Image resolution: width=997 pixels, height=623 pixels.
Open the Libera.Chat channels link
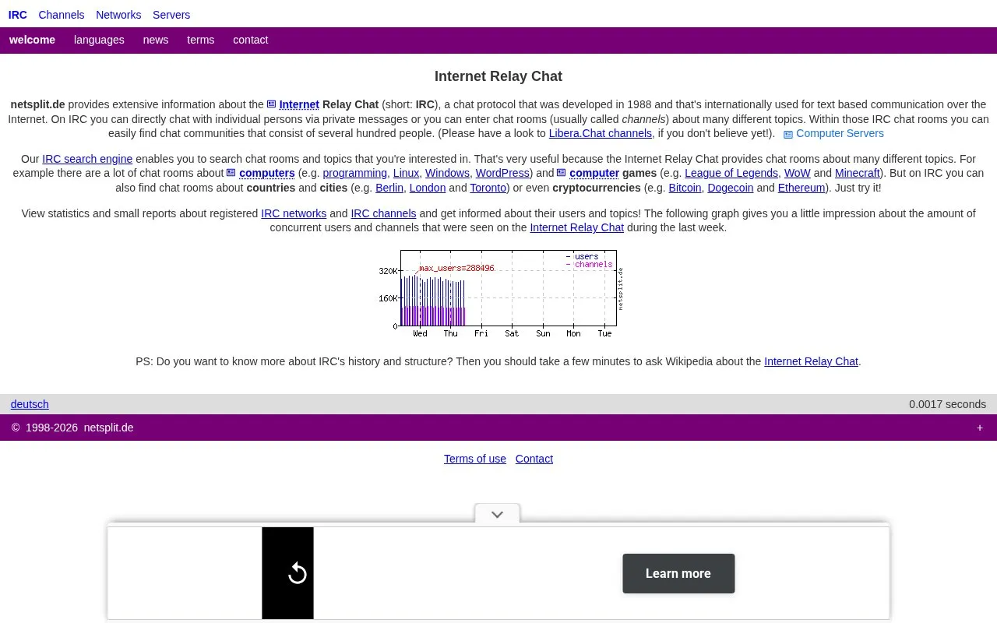tap(601, 133)
